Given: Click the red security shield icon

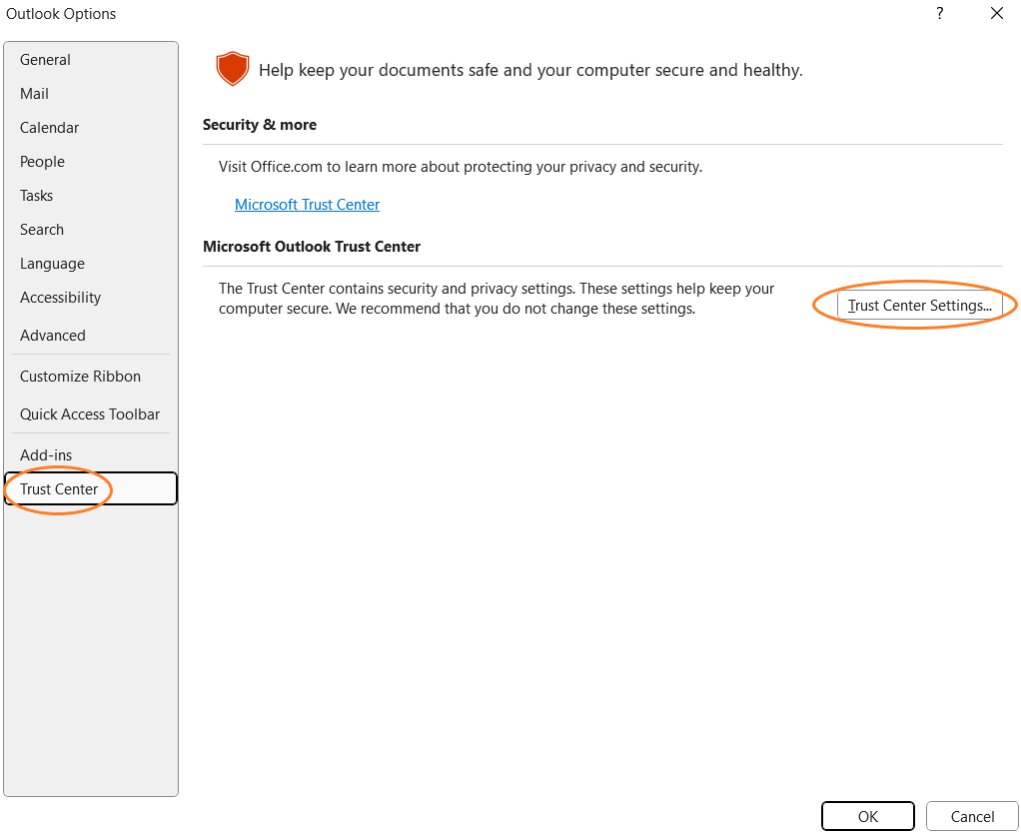Looking at the screenshot, I should (232, 70).
